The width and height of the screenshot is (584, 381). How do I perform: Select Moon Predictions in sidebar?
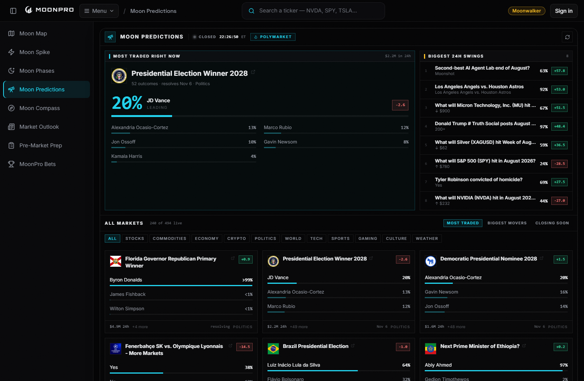point(47,89)
